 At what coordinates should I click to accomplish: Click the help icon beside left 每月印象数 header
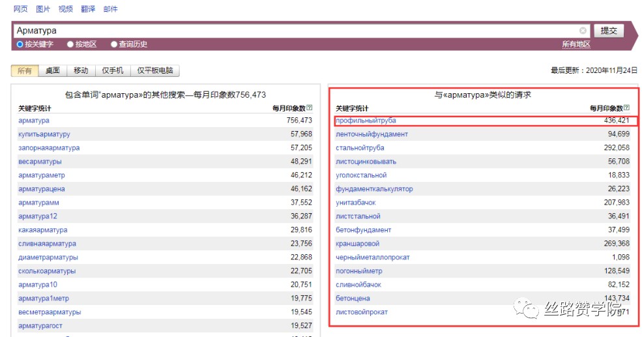coord(310,108)
